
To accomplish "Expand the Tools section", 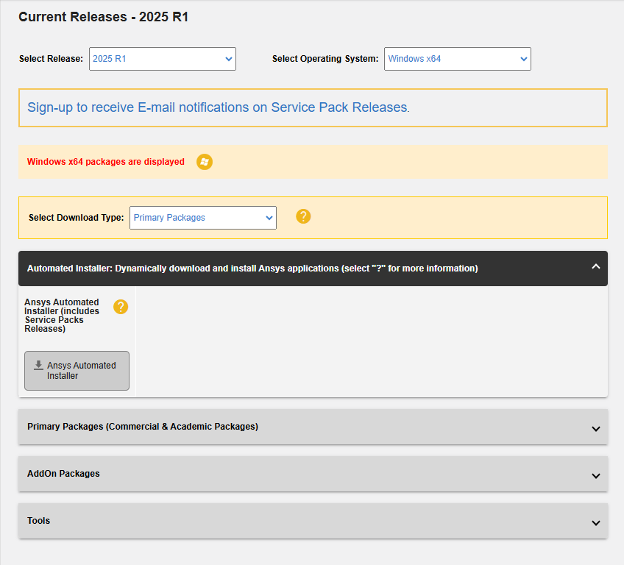I will tap(313, 521).
